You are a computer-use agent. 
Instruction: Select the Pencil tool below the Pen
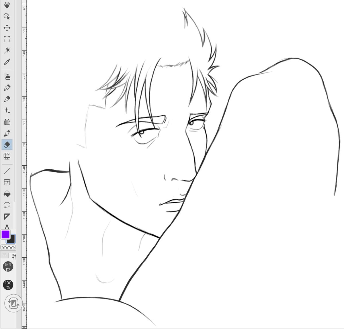coord(7,99)
